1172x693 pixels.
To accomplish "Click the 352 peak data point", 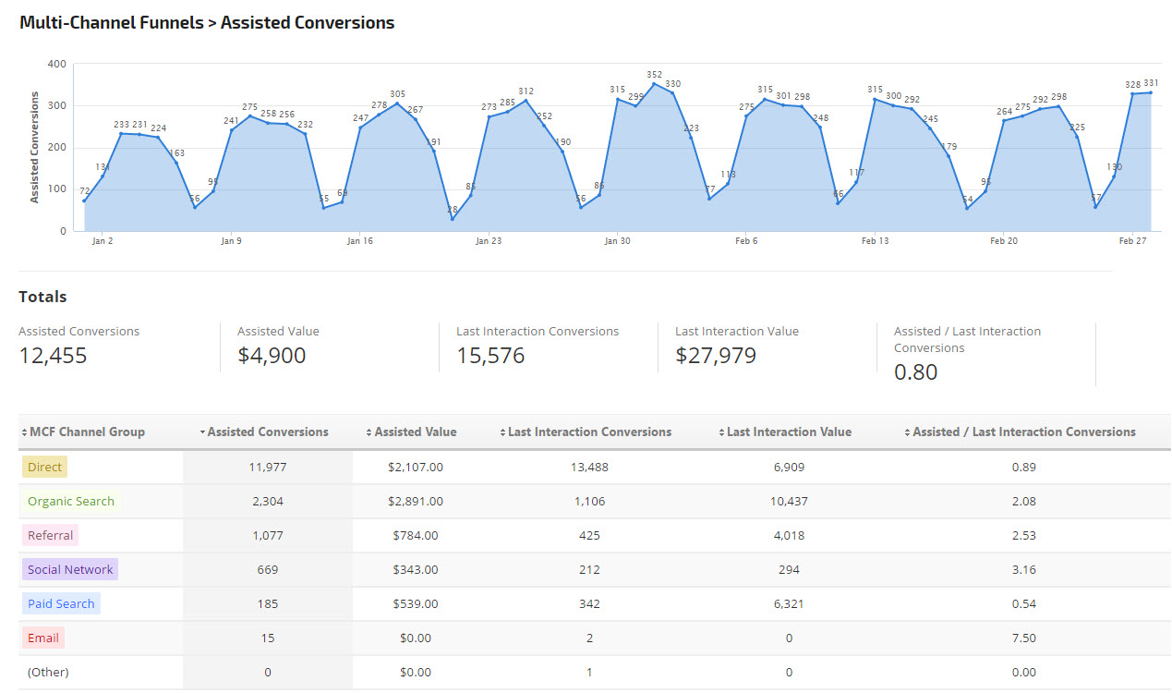I will [x=654, y=84].
